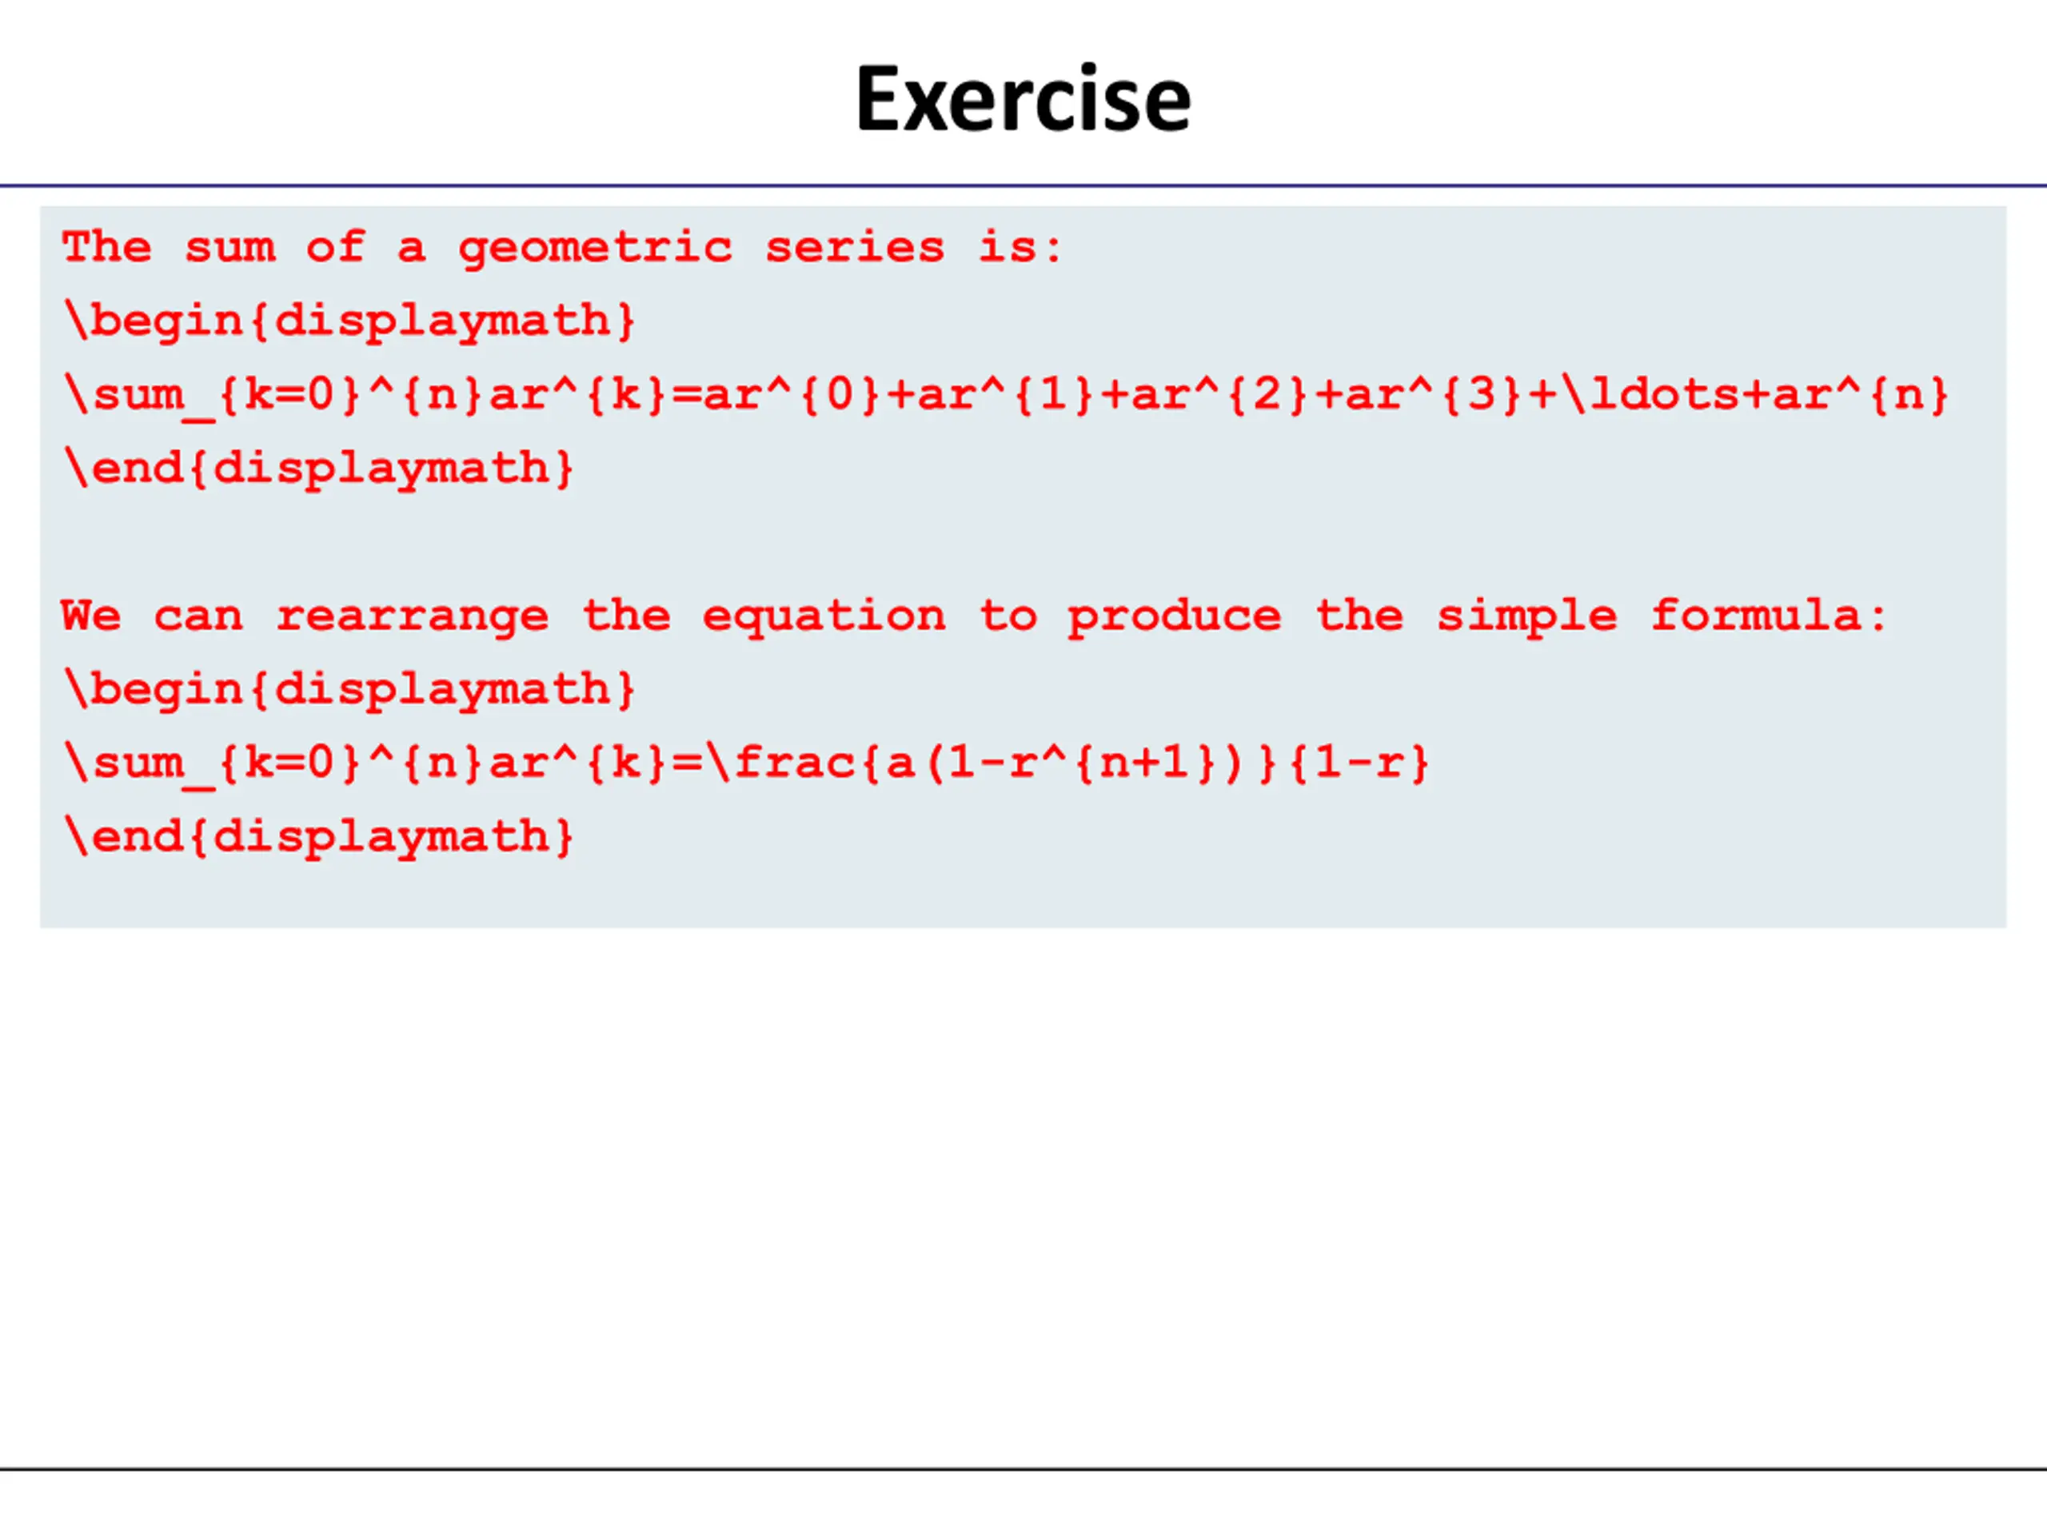Click the word "We" starting the second sentence

[x=90, y=616]
